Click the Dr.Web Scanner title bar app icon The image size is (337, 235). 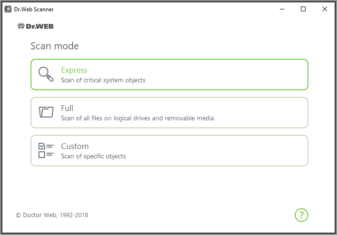point(8,9)
